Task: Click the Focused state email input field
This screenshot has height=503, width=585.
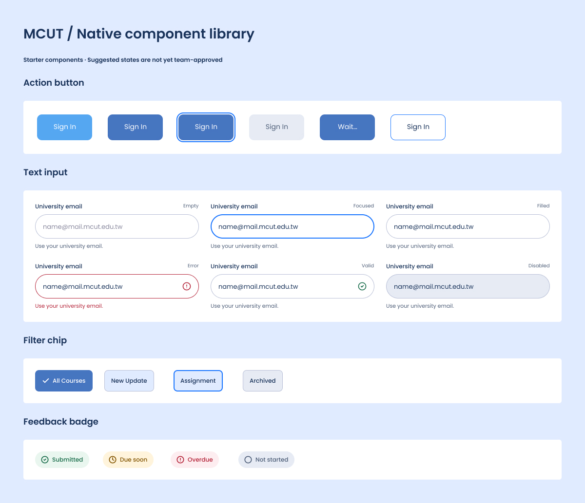Action: [292, 226]
